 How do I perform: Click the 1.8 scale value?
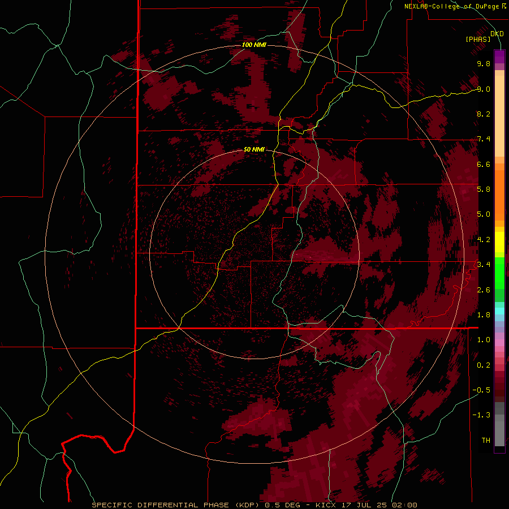click(484, 315)
